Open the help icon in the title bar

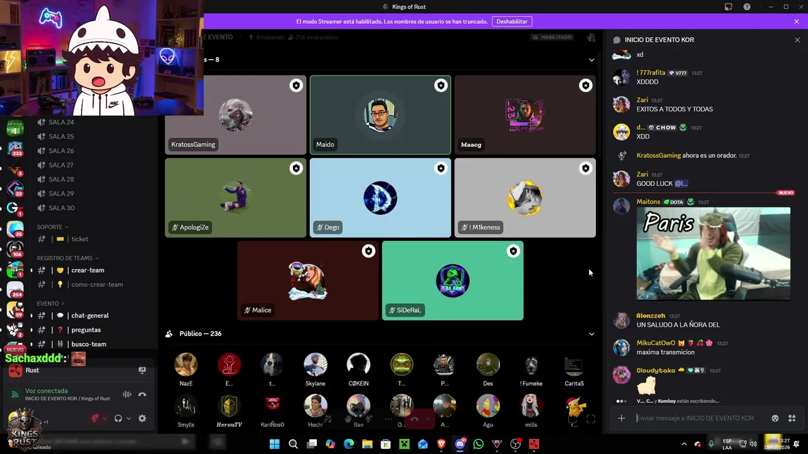pos(747,7)
